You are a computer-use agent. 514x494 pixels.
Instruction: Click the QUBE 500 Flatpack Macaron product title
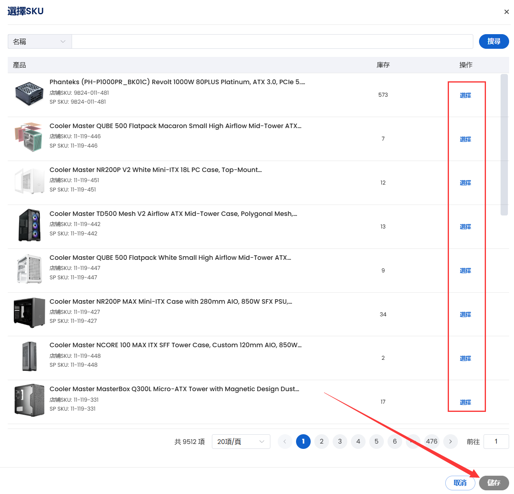tap(176, 126)
